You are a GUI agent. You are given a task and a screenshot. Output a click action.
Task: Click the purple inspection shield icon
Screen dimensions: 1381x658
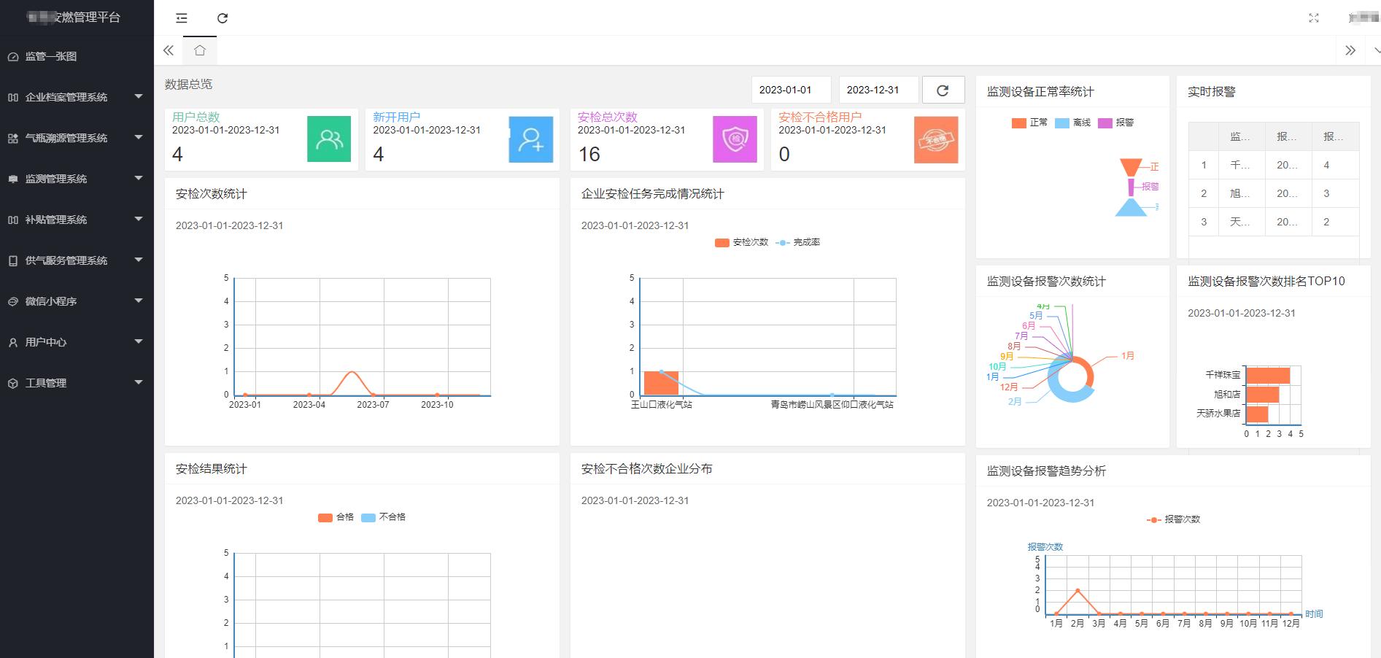pyautogui.click(x=735, y=139)
